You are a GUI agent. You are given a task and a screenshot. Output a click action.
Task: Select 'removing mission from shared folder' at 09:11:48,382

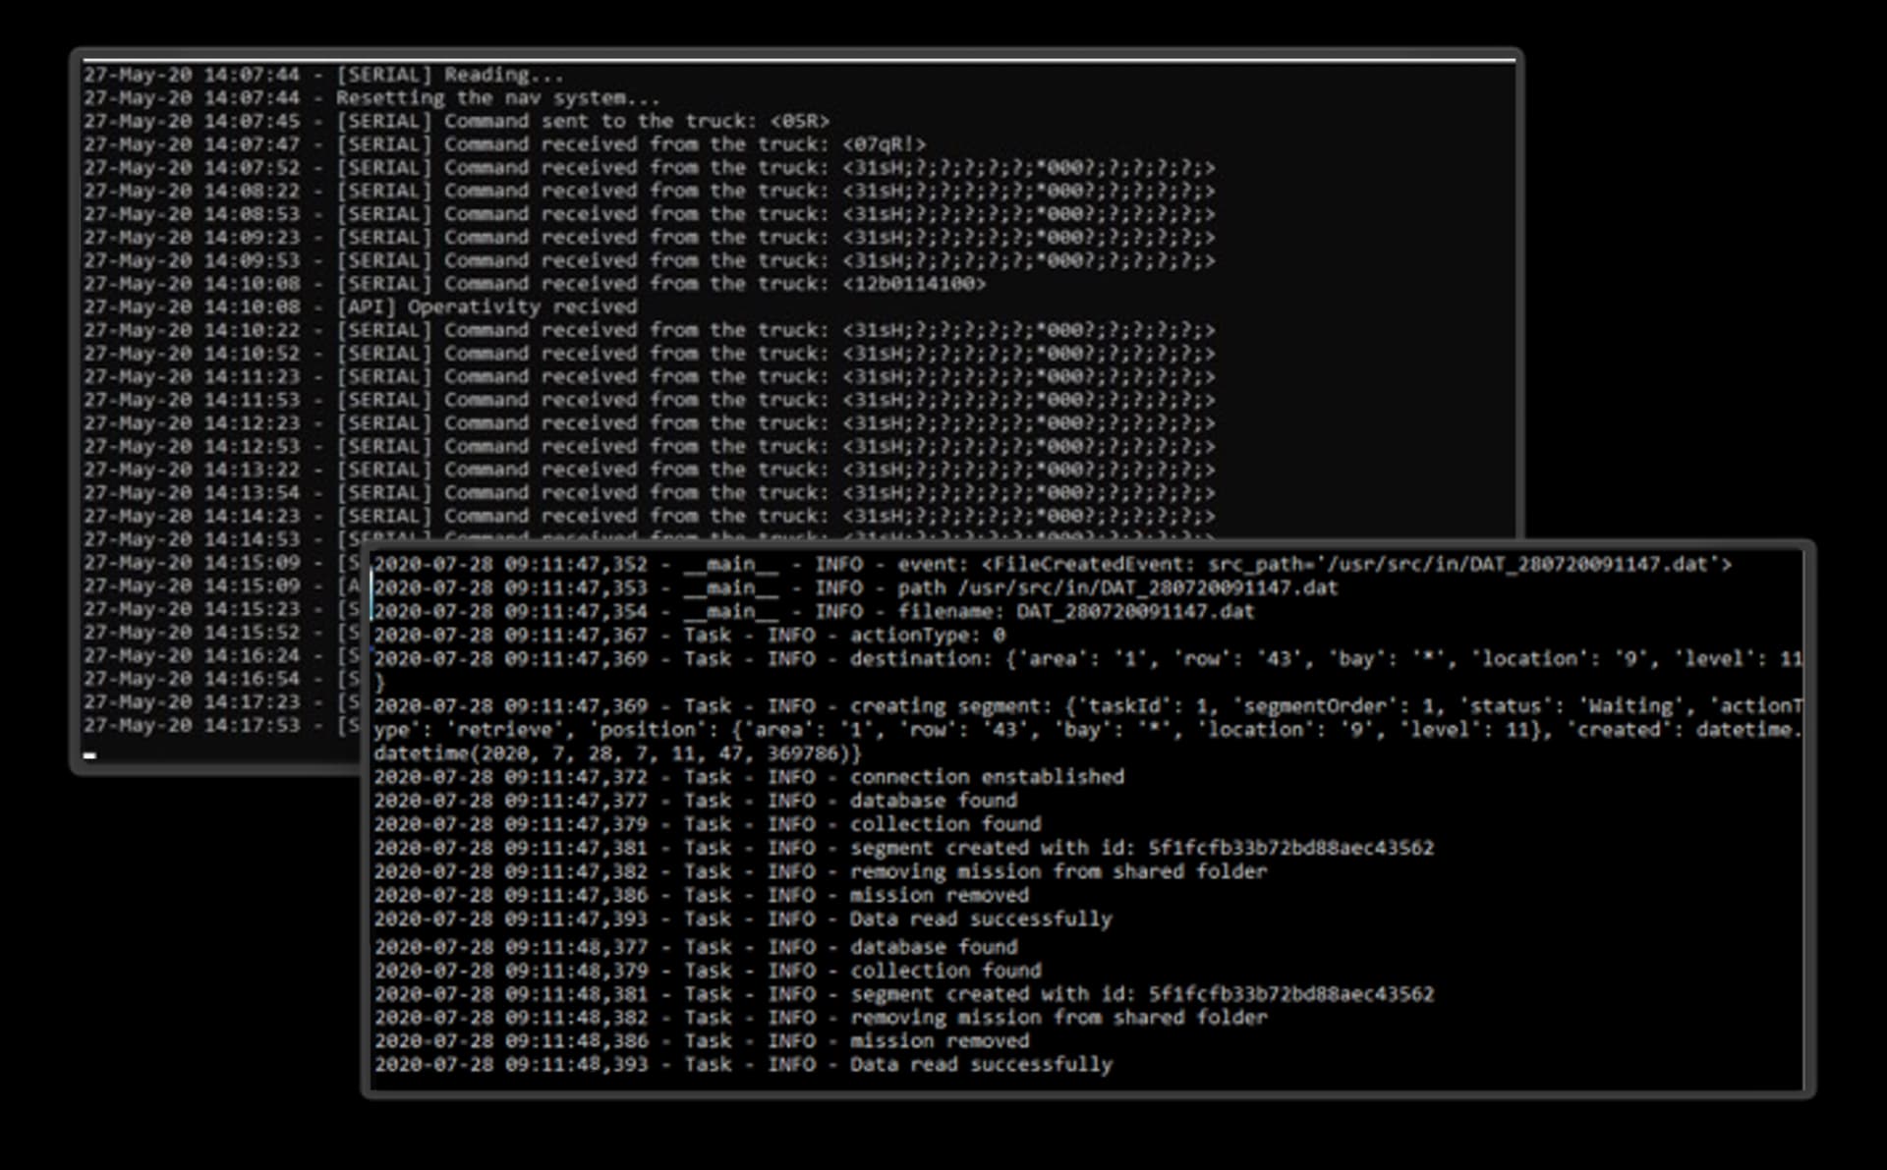(x=1058, y=1018)
